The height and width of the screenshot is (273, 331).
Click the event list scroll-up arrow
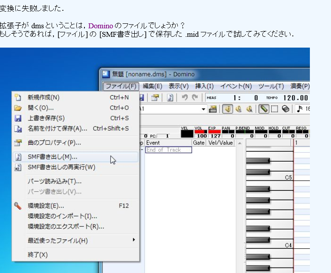pos(239,143)
